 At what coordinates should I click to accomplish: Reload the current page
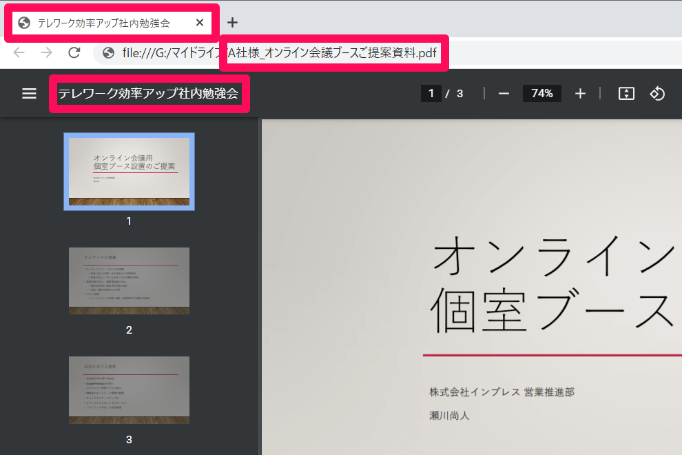(74, 53)
